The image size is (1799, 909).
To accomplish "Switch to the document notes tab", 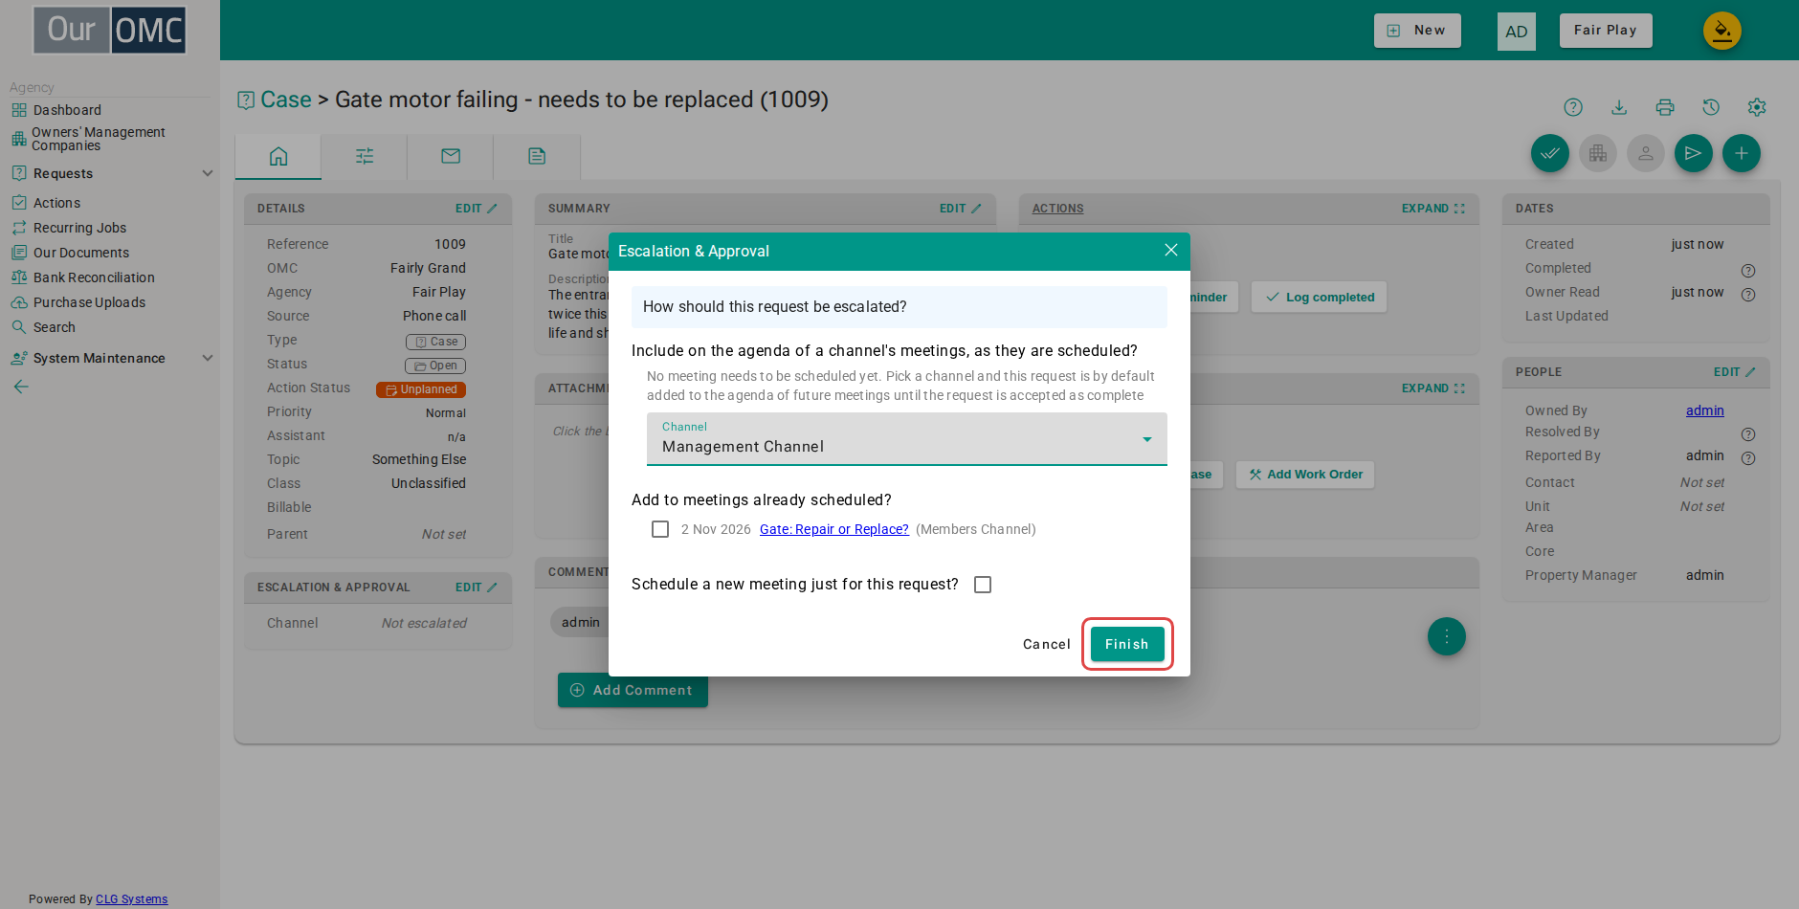I will coord(537,156).
